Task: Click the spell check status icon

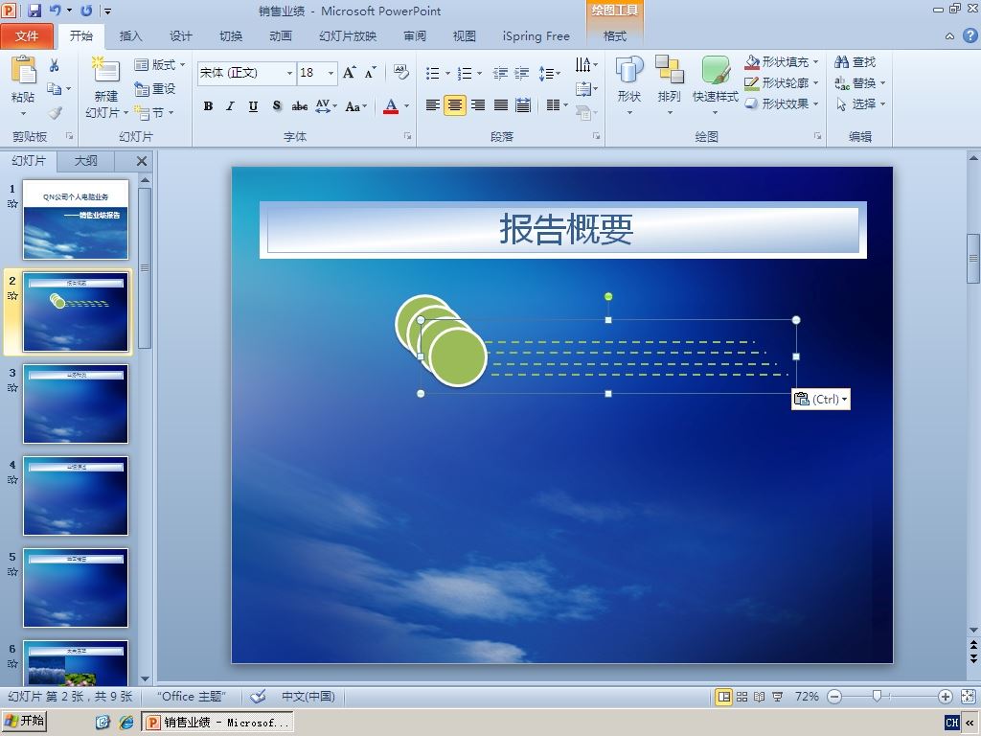Action: coord(258,696)
